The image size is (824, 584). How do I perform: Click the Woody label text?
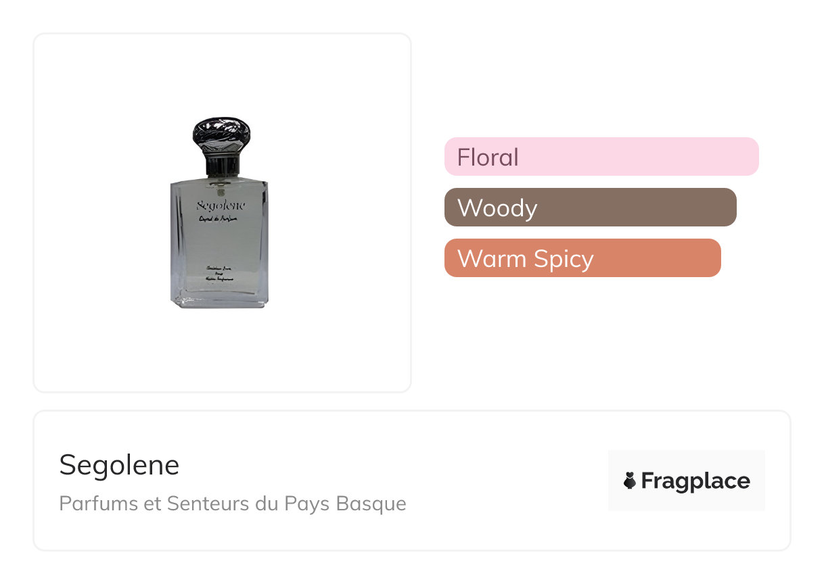tap(497, 208)
